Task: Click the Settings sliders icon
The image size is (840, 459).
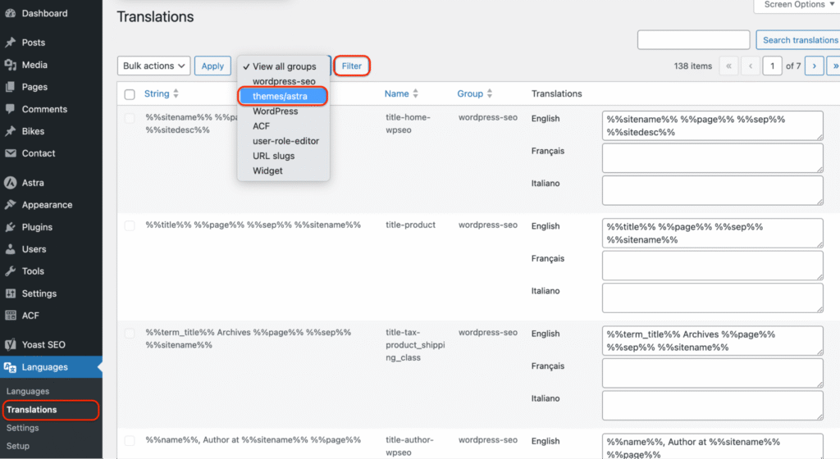Action: click(10, 293)
